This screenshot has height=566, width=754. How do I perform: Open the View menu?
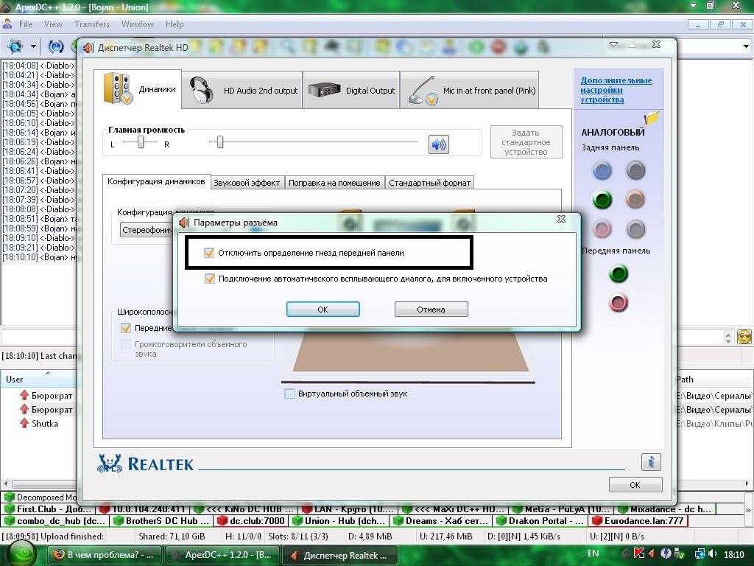(x=53, y=24)
